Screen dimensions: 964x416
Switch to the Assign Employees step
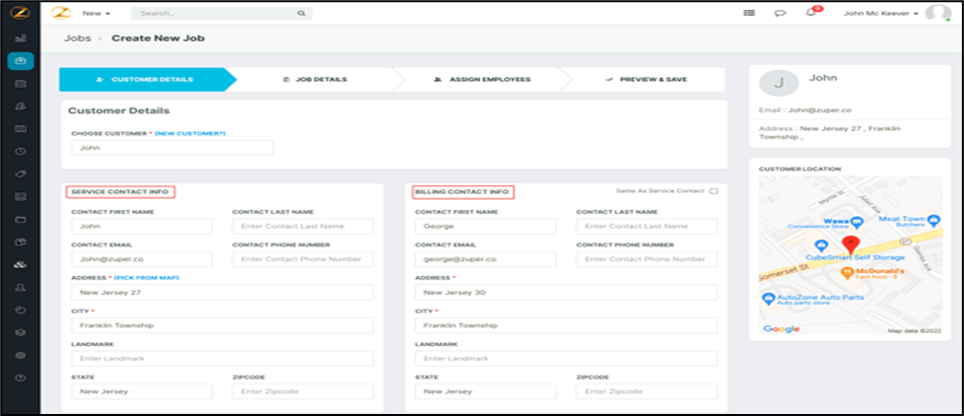481,79
